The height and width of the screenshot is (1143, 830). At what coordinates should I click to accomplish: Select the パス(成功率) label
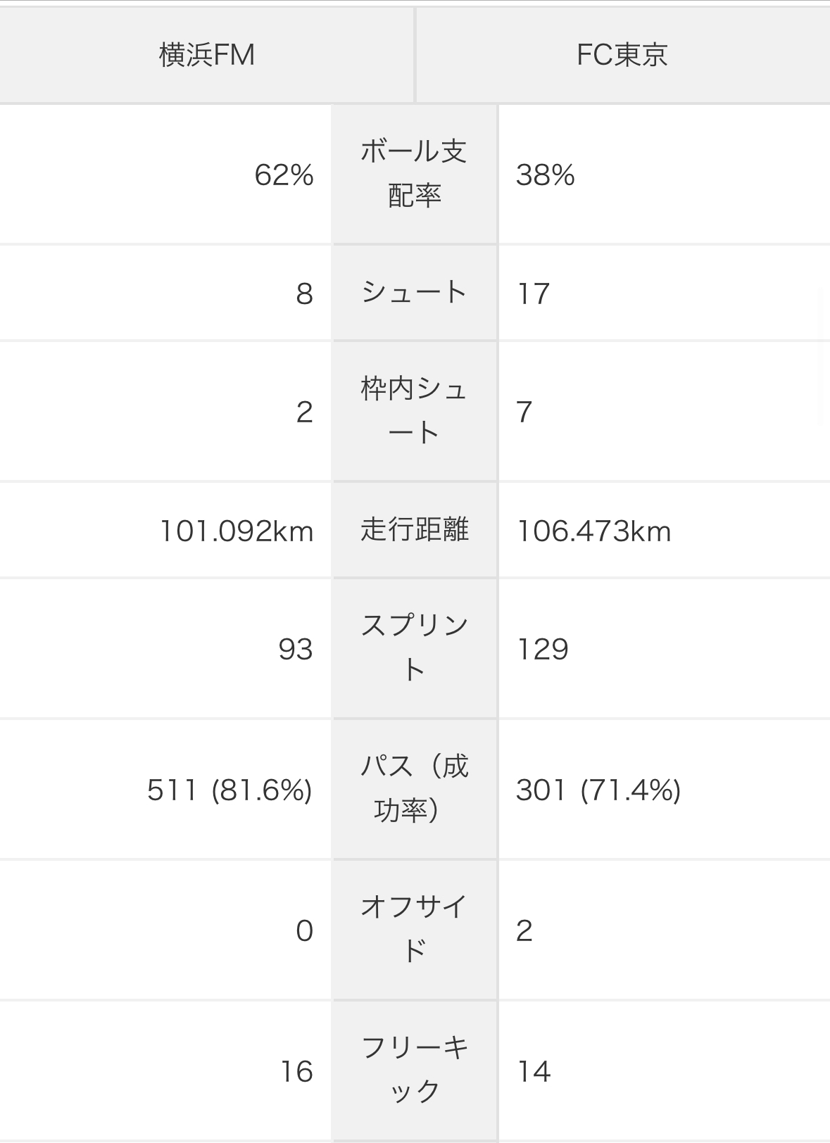tap(414, 788)
